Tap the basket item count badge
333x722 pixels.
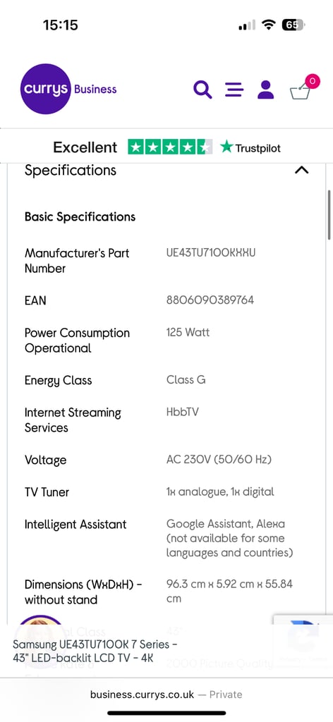click(x=313, y=82)
